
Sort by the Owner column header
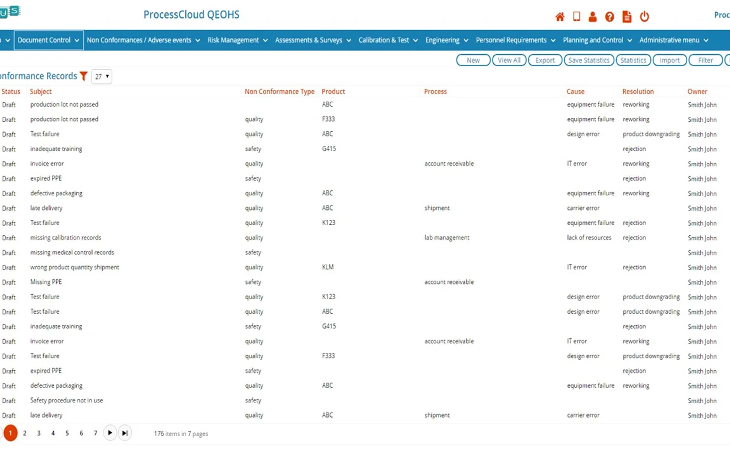[x=697, y=91]
